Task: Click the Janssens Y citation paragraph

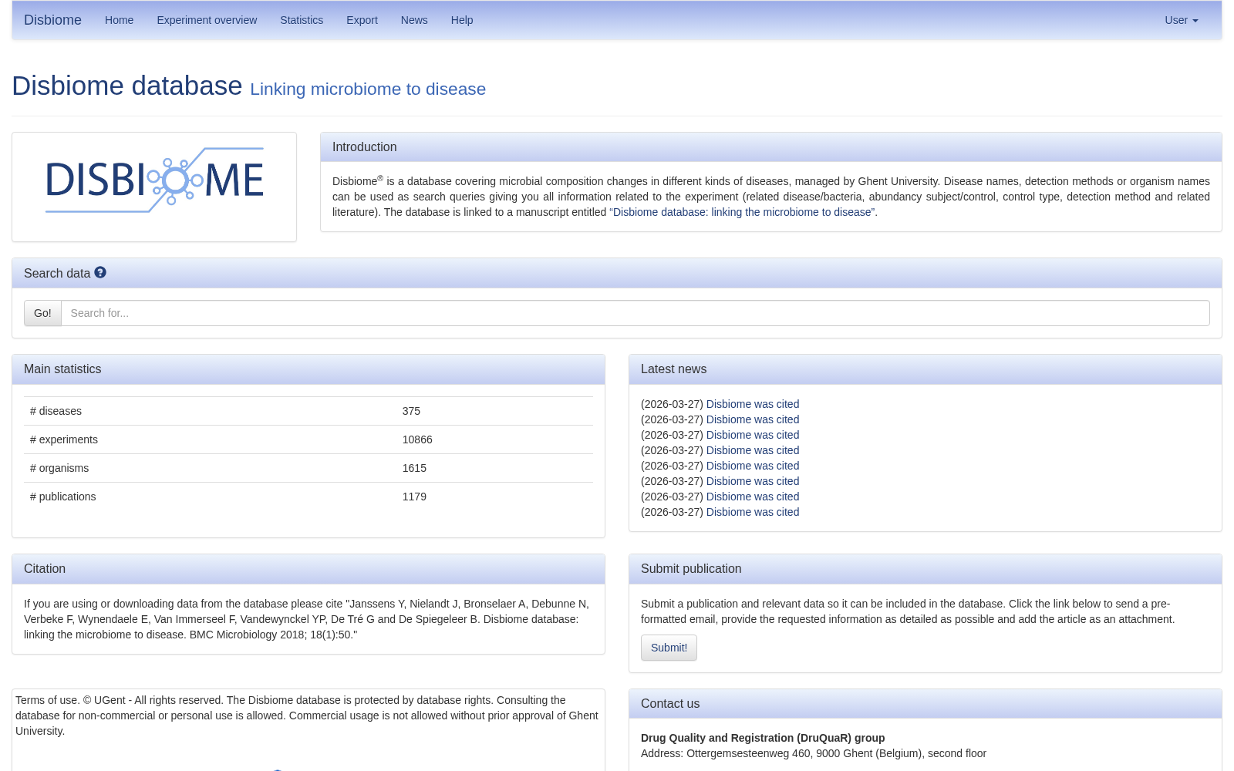Action: pos(308,619)
